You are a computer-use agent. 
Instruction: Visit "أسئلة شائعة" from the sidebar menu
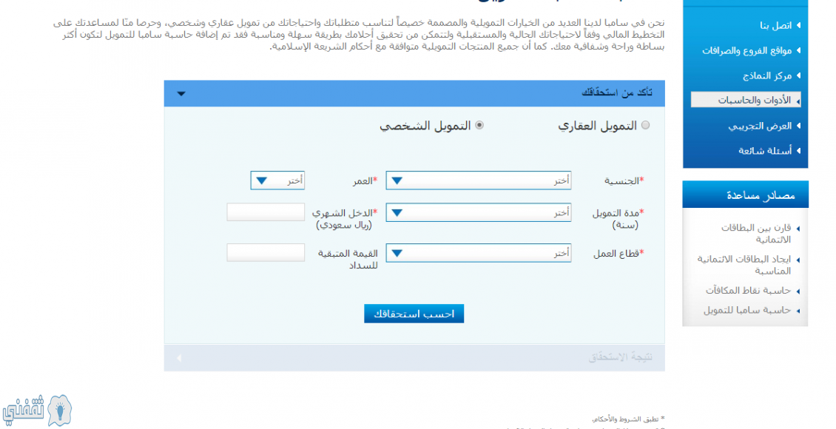point(765,151)
